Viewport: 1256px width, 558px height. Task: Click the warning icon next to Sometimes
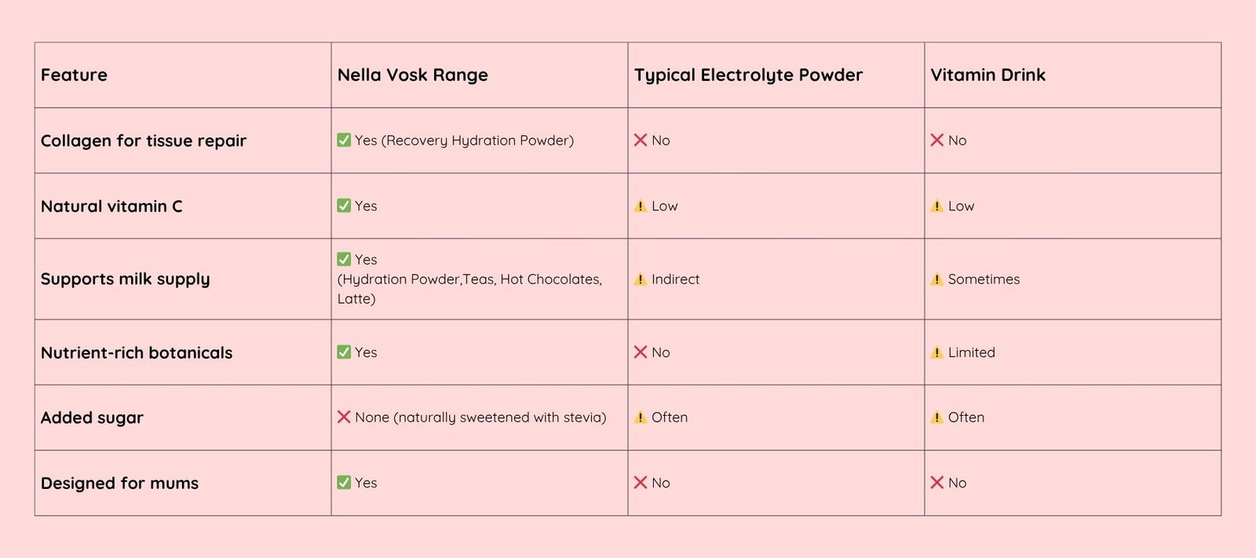[937, 279]
